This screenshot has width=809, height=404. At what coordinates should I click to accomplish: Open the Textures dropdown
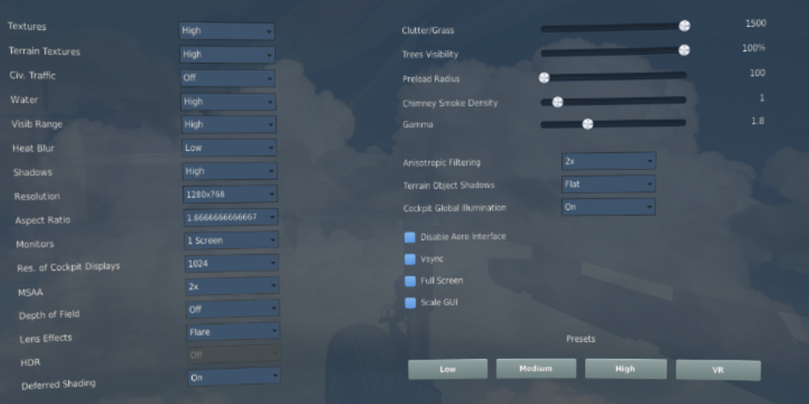(x=227, y=31)
